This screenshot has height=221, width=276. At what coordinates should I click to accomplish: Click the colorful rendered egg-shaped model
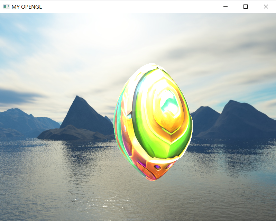[x=153, y=122]
